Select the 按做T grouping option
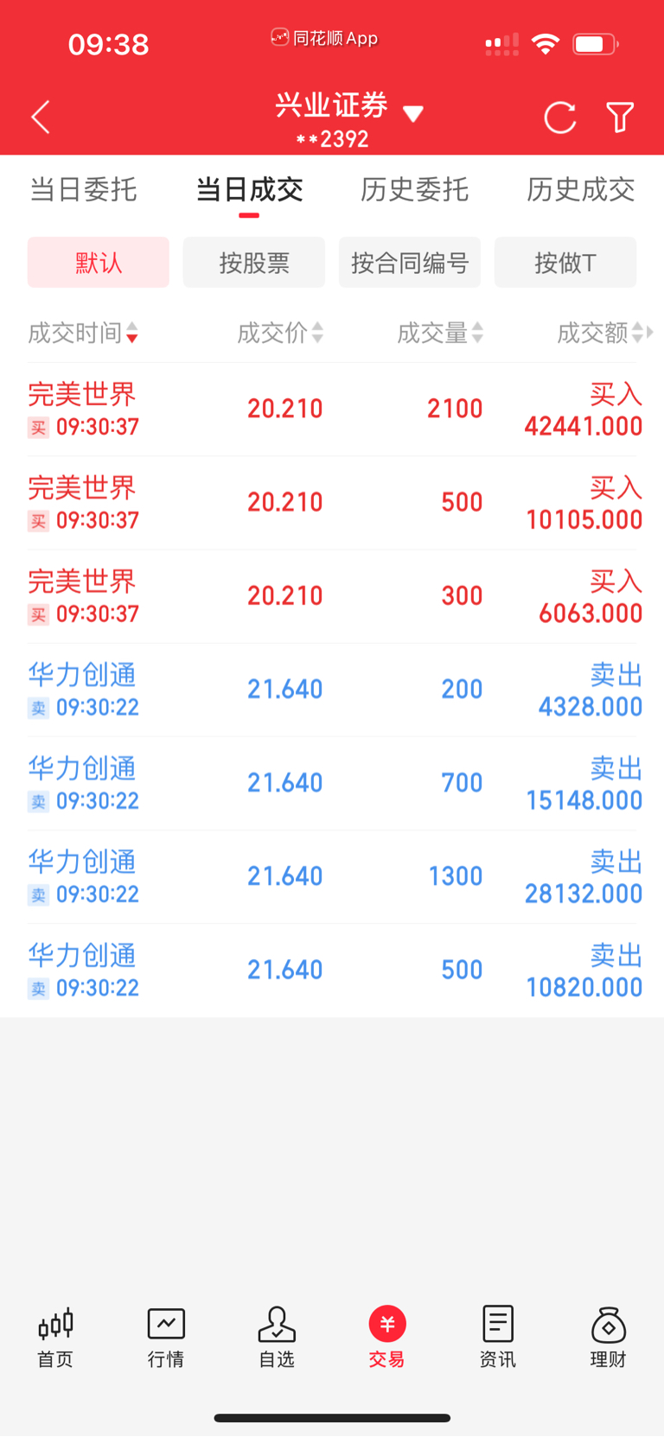 pos(565,262)
